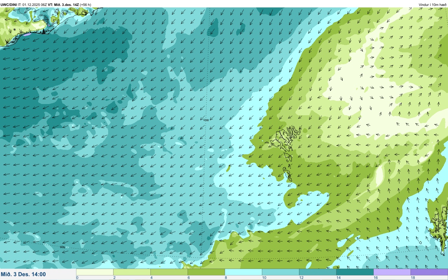Pick the light teal 10–12 legend swatch
Screen dimensions: 448x280
click(280, 272)
